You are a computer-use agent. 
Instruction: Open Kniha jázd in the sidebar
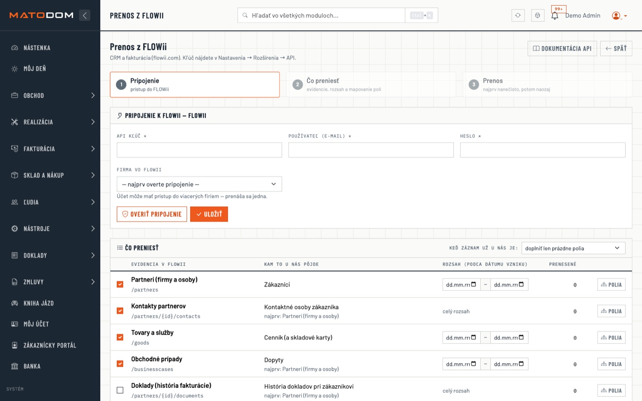point(50,303)
